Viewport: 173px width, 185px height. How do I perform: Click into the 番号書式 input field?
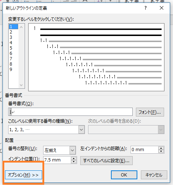click(x=70, y=112)
